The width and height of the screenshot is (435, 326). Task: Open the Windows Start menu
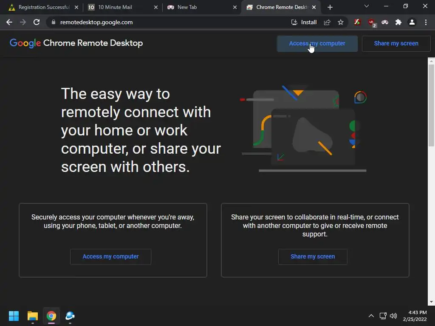click(x=14, y=316)
